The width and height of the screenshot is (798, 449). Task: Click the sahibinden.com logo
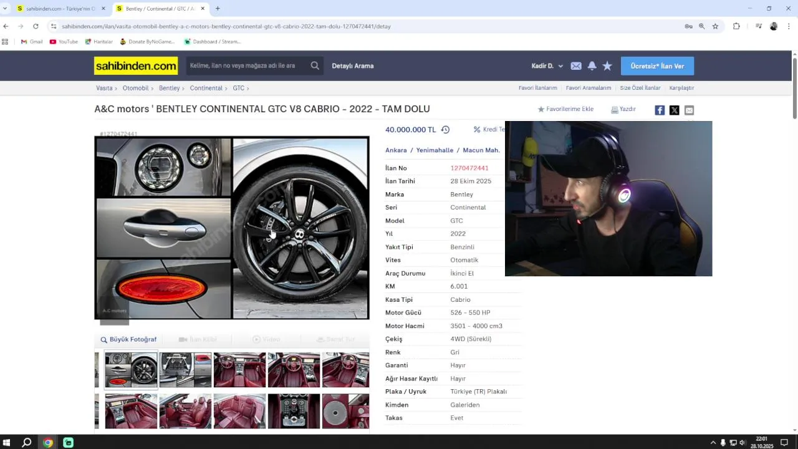(136, 65)
